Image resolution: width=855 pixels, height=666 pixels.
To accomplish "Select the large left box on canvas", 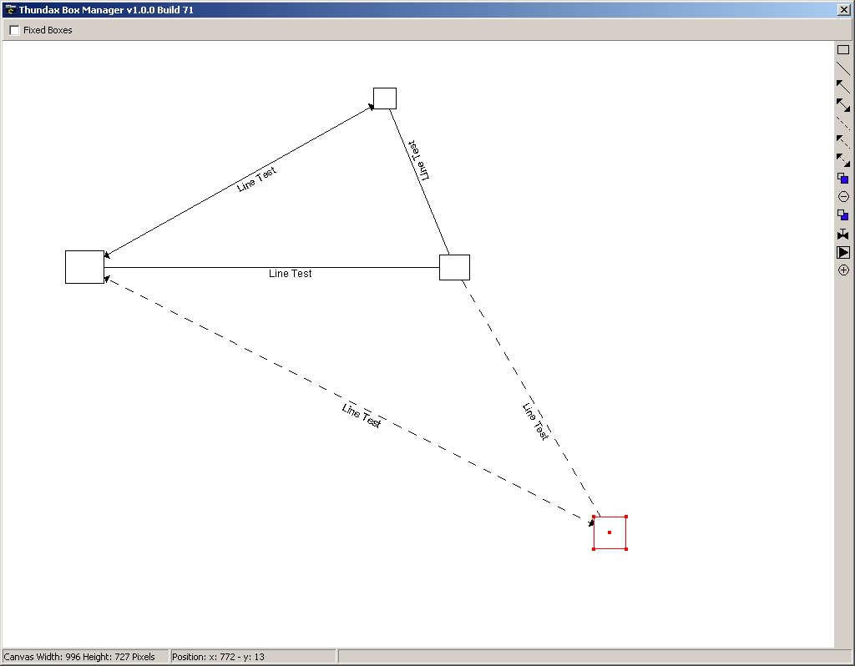I will click(x=84, y=267).
